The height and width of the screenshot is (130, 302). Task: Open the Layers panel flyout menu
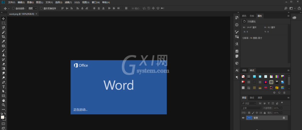pyautogui.click(x=288, y=98)
